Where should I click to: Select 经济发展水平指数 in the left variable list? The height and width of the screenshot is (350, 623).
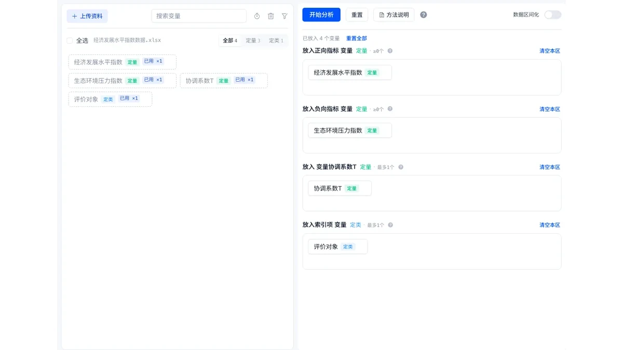click(x=123, y=62)
